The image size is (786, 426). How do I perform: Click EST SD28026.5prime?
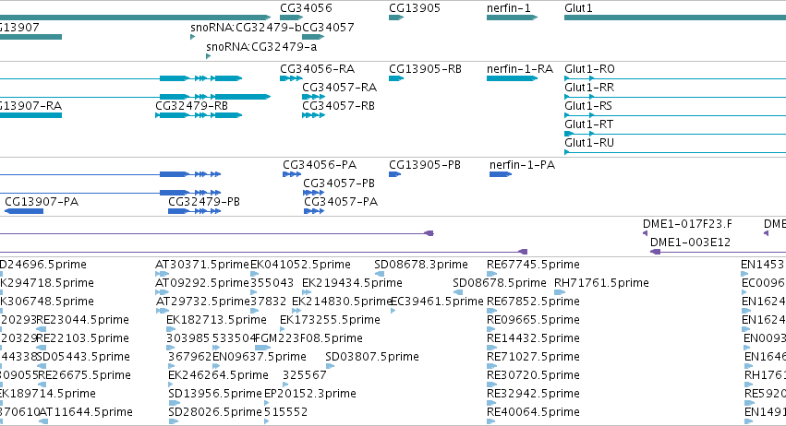pos(215,413)
